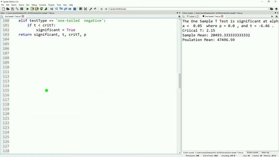The width and height of the screenshot is (279, 157).
Task: Open the File menu
Action: tap(2, 5)
